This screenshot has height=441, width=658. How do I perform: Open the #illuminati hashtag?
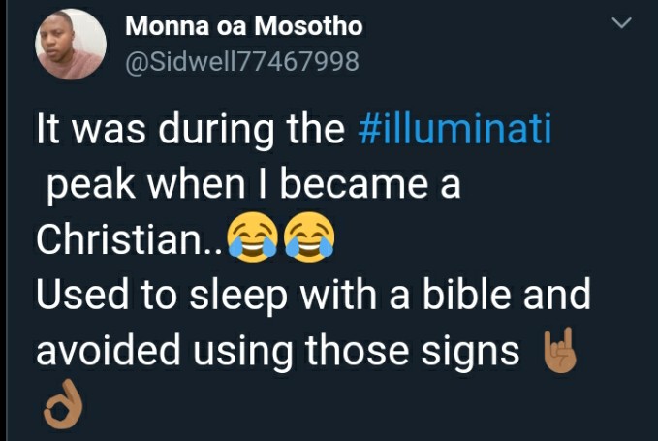tap(454, 128)
